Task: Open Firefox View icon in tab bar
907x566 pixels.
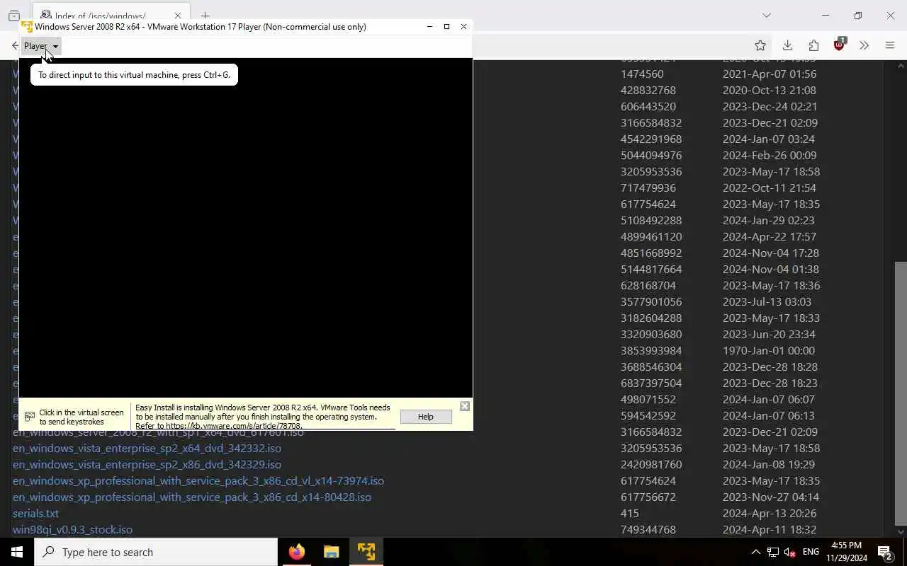Action: pos(14,16)
